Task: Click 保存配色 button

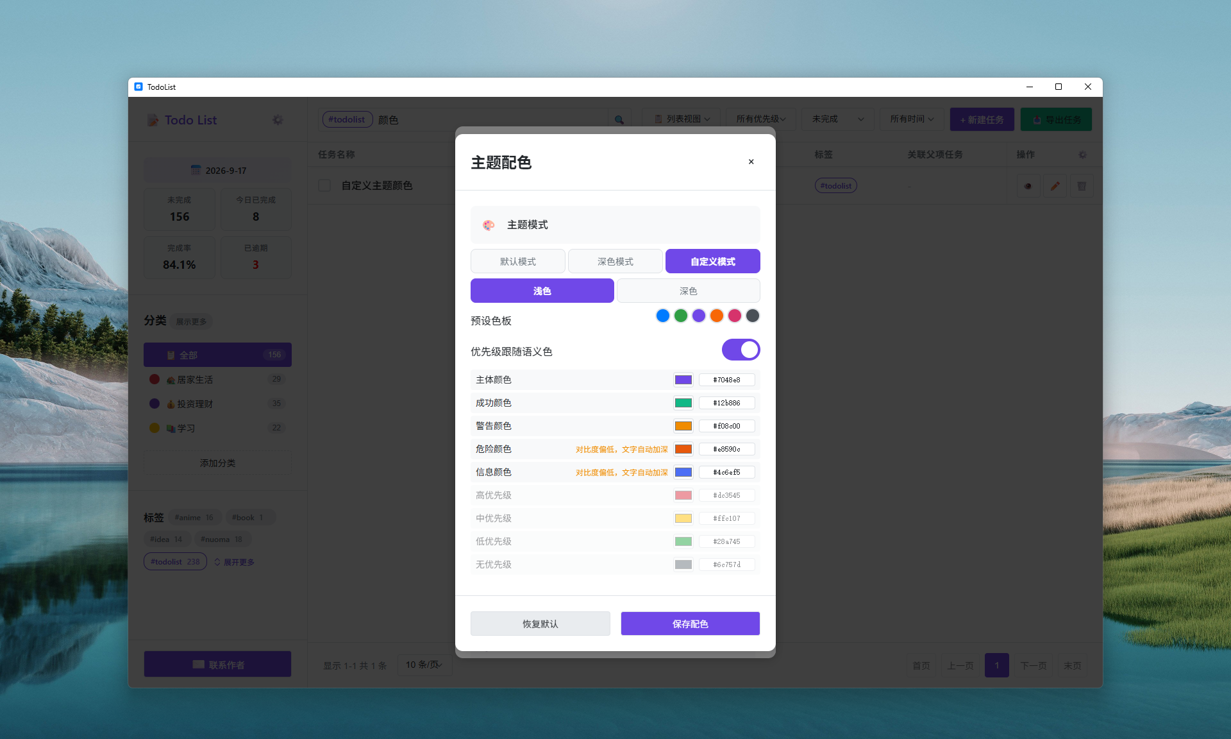Action: click(x=691, y=624)
